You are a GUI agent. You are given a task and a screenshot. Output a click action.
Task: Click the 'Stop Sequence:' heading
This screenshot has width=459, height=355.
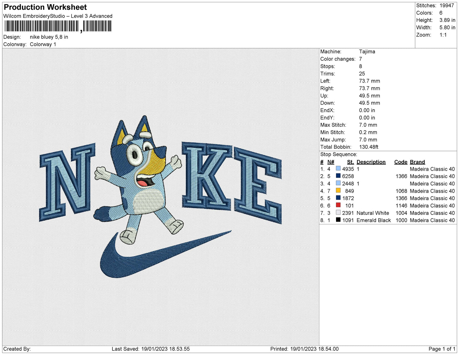point(339,154)
